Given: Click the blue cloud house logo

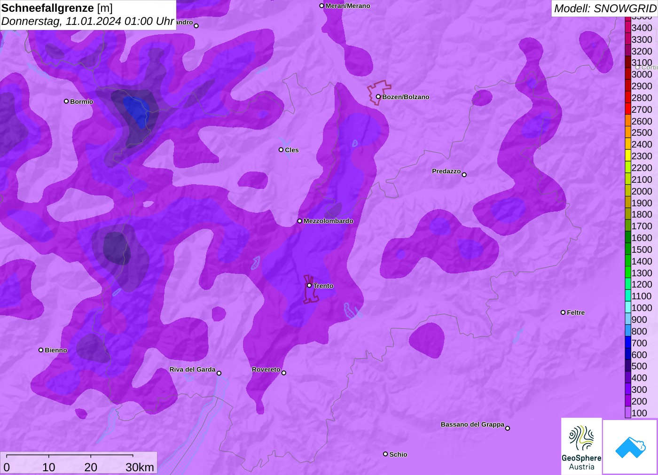Looking at the screenshot, I should (630, 447).
